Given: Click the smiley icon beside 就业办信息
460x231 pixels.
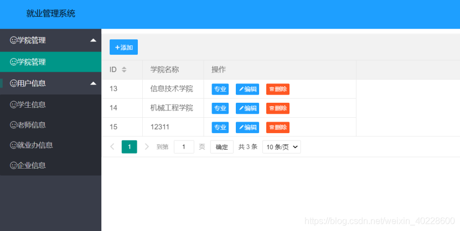Looking at the screenshot, I should point(13,145).
